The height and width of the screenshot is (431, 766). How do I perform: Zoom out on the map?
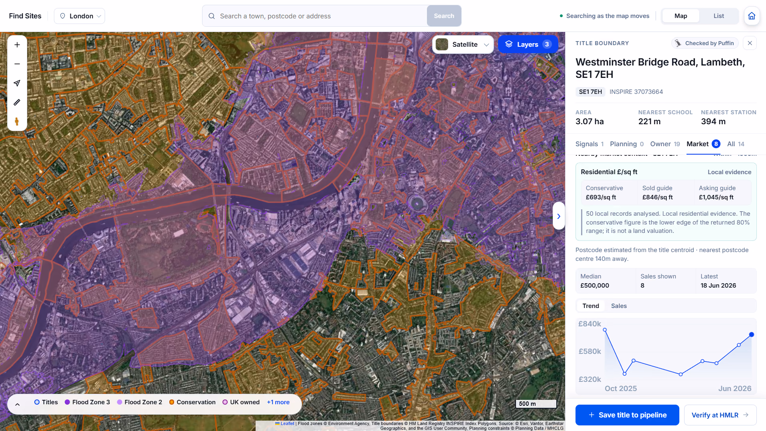coord(17,64)
